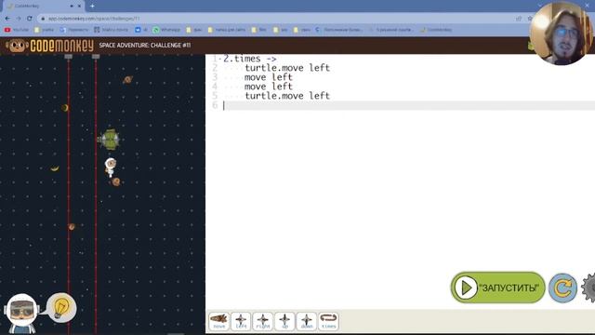Viewport: 595px width, 335px height.
Task: Collapse the loop via line 1 fold marker
Action: pyautogui.click(x=220, y=59)
